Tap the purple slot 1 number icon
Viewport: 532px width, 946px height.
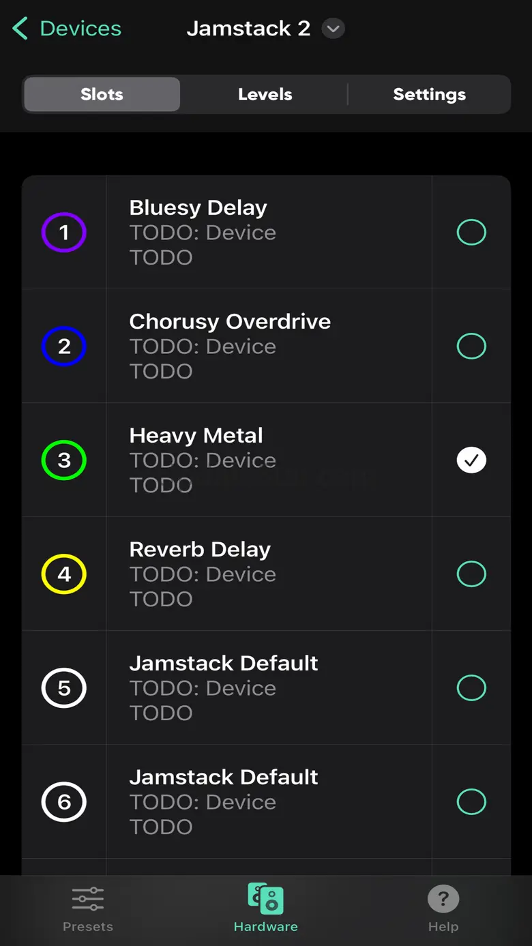tap(64, 233)
